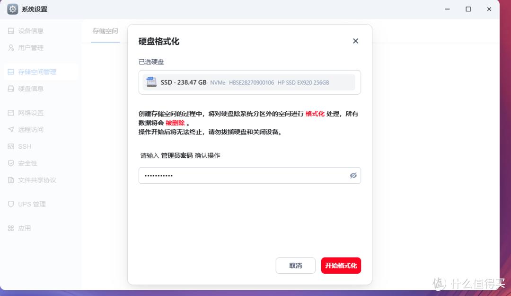Screen dimensions: 511x296
Task: Select the SSD 238.47 GB disk entry
Action: (x=249, y=82)
